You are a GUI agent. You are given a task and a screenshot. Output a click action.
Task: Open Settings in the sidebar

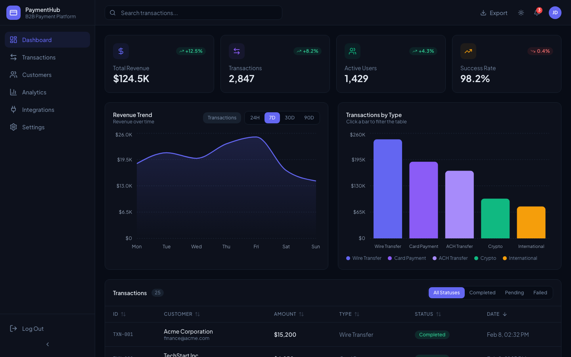click(48, 127)
